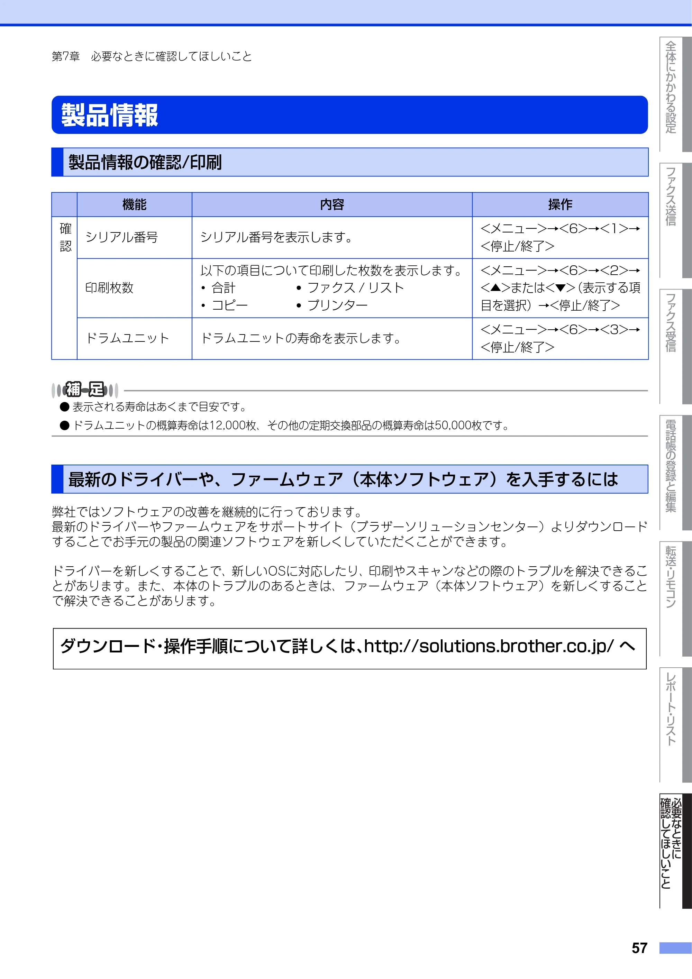Click page number 57
The image size is (692, 979).
pos(639,948)
